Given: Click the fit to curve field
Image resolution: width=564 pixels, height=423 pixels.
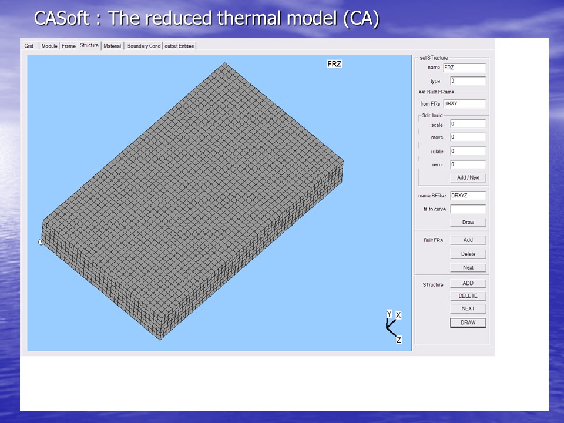Looking at the screenshot, I should pyautogui.click(x=468, y=209).
